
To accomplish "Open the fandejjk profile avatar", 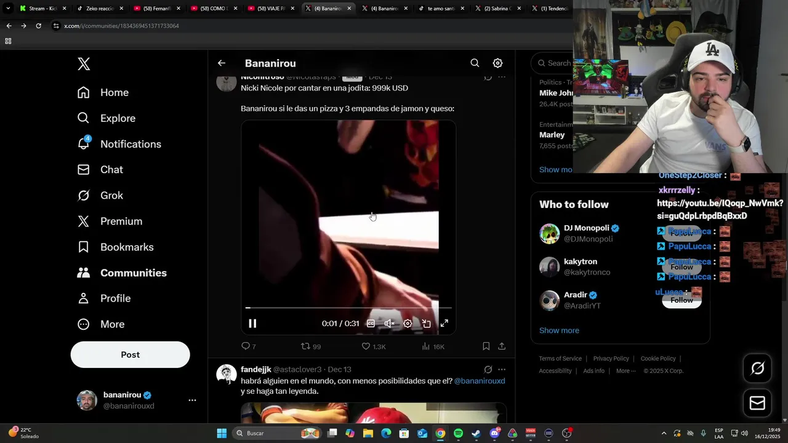I will click(x=227, y=374).
